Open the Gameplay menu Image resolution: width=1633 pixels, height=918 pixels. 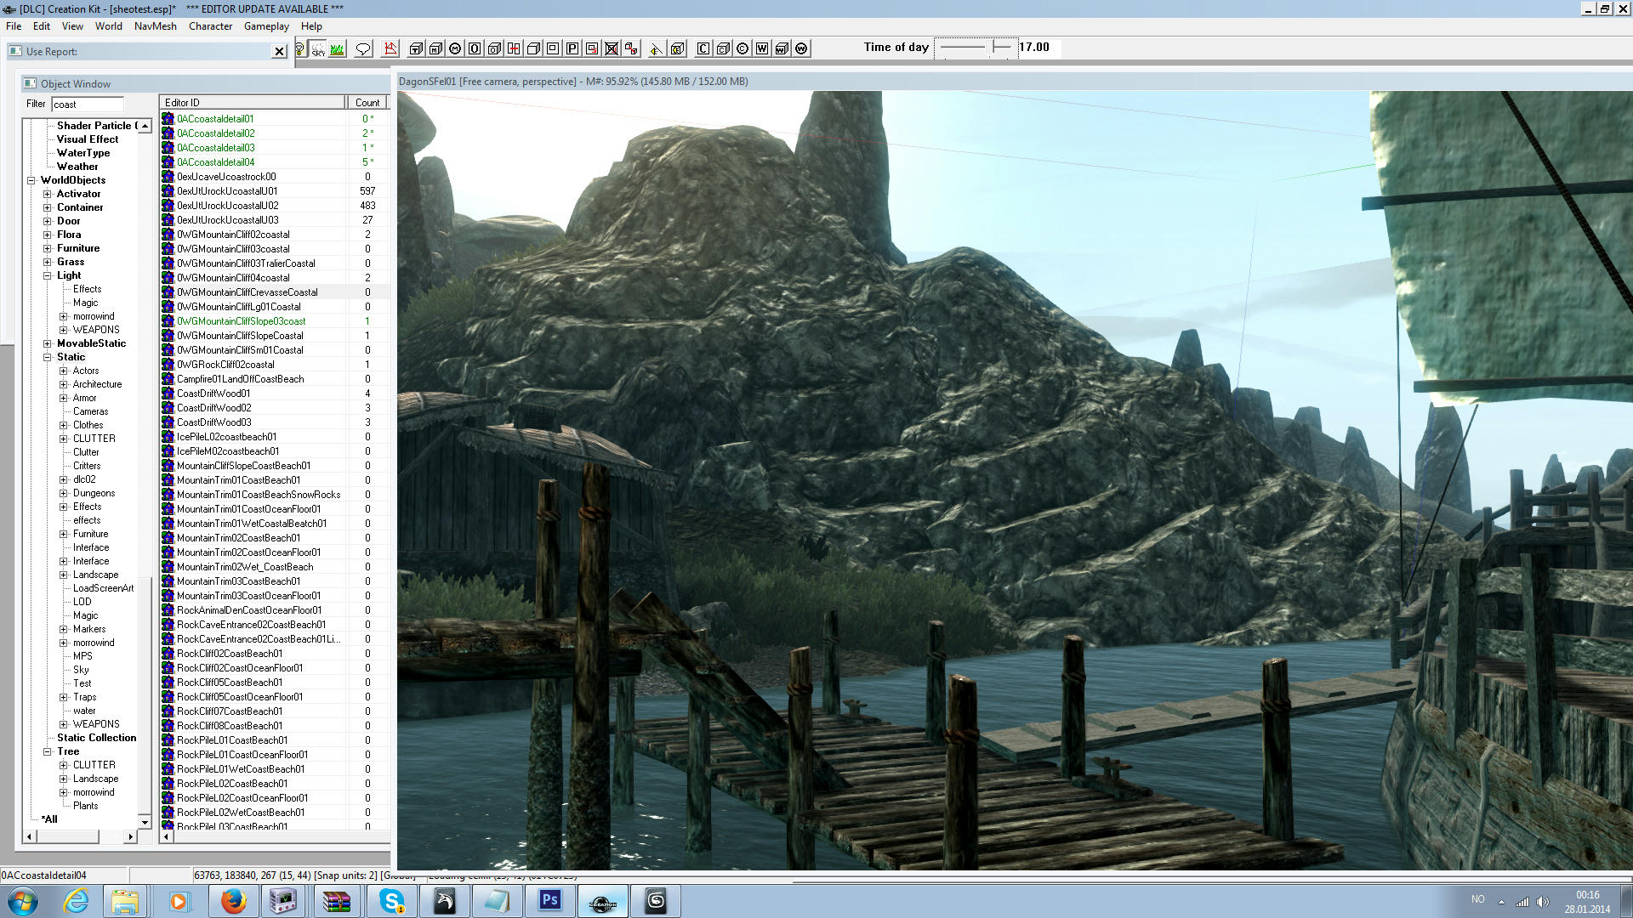pos(266,26)
